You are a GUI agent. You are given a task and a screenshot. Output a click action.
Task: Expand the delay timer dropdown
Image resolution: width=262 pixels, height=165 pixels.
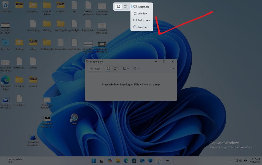138,68
